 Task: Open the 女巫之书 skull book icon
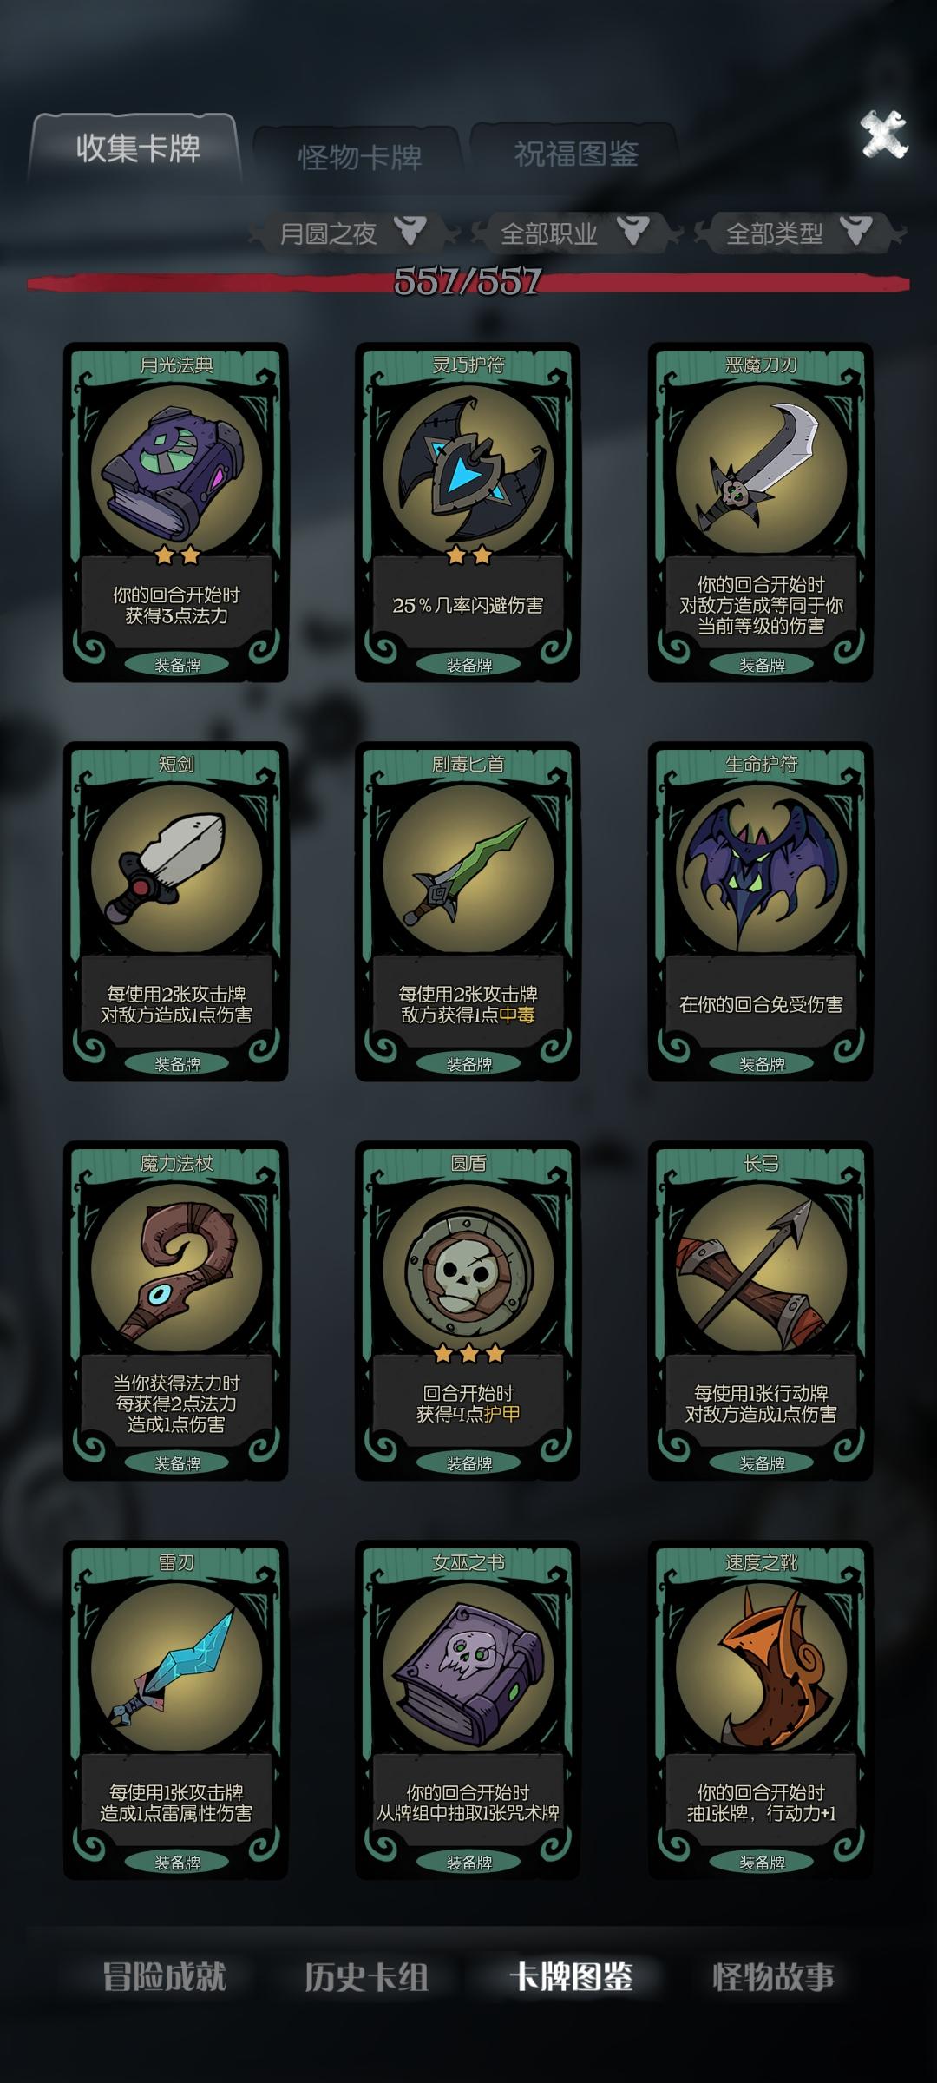coord(468,1668)
